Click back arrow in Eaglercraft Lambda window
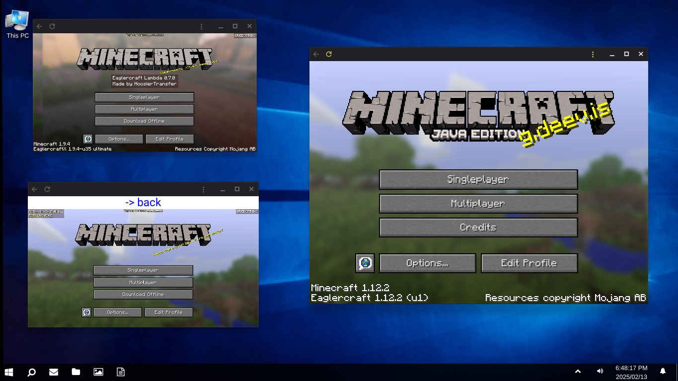This screenshot has height=381, width=678. [39, 26]
